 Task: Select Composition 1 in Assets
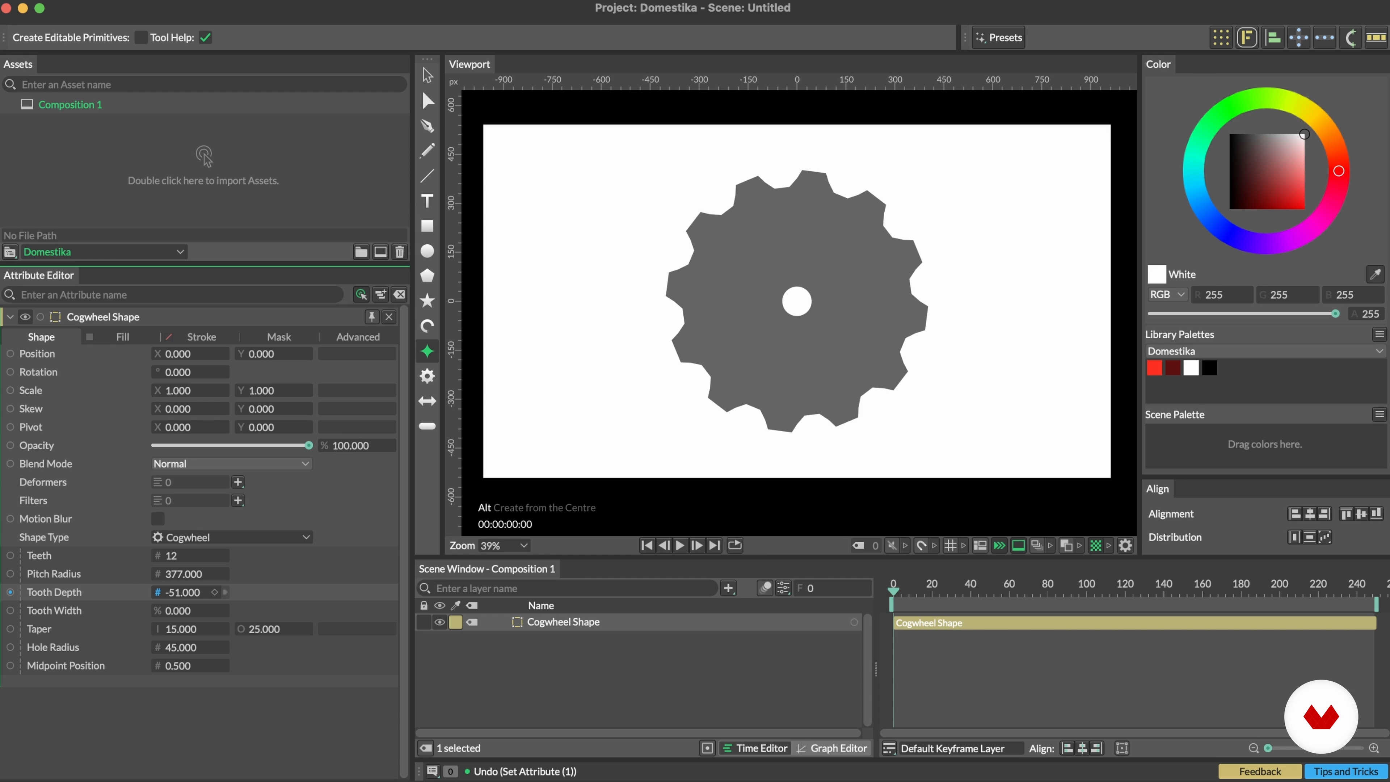tap(69, 105)
